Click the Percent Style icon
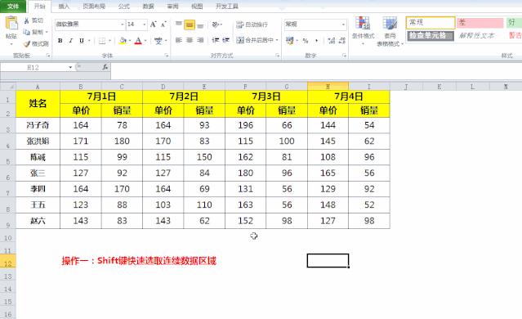Image resolution: width=522 pixels, height=319 pixels. pyautogui.click(x=306, y=41)
